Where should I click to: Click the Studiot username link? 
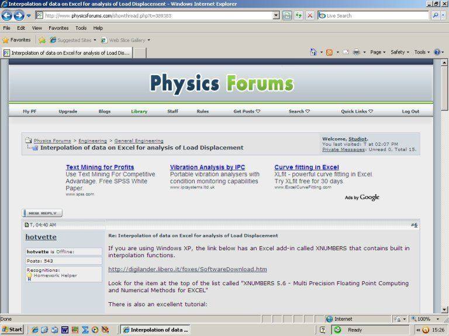(x=358, y=139)
